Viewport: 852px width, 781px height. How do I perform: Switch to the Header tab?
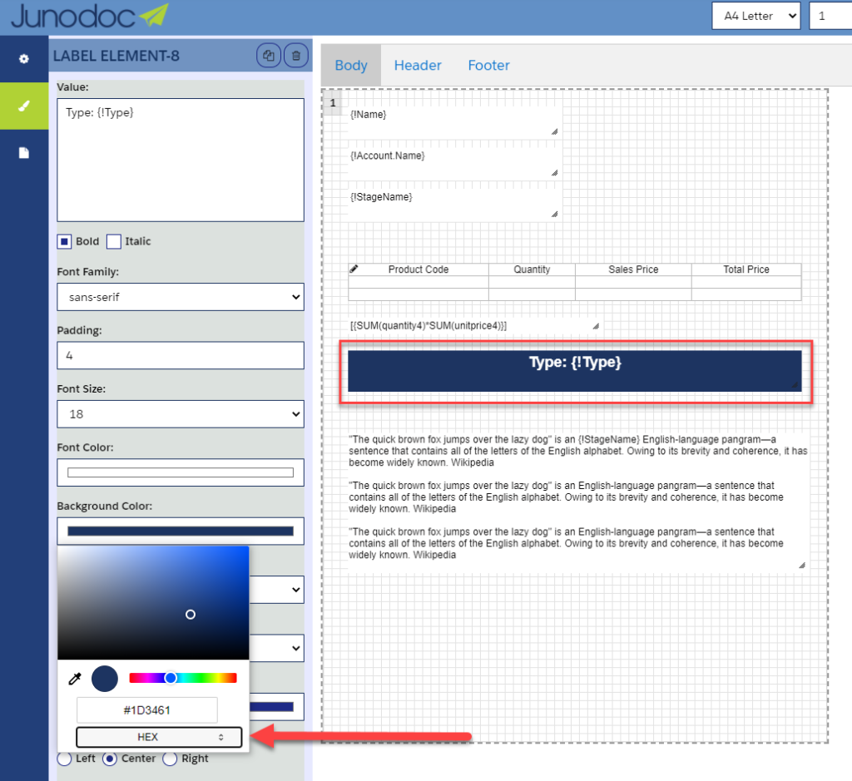point(418,65)
